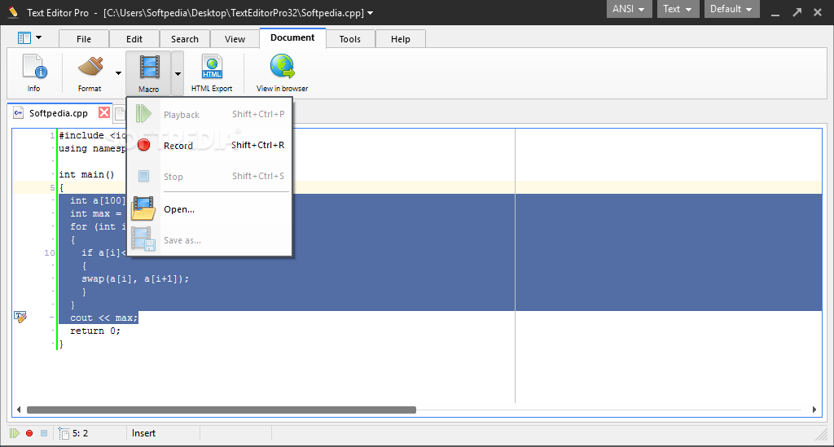Open the File tab
Image resolution: width=834 pixels, height=447 pixels.
click(x=84, y=39)
